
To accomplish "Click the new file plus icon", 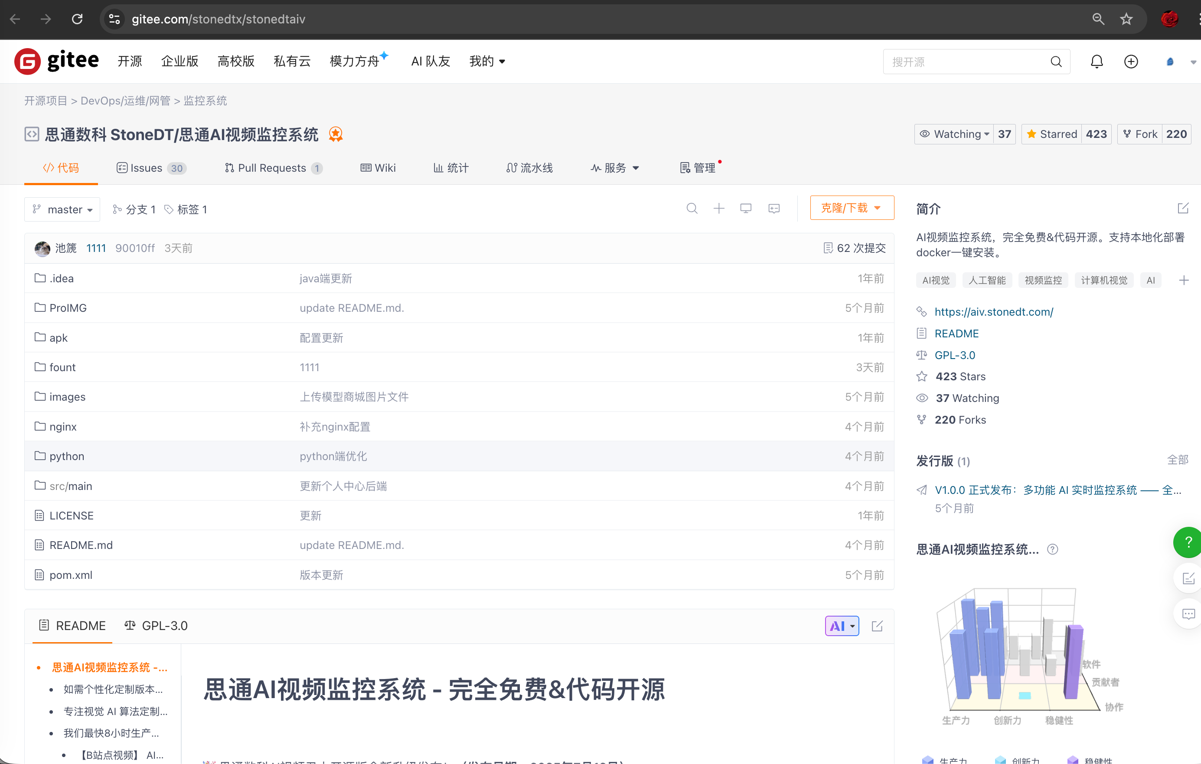I will 719,209.
